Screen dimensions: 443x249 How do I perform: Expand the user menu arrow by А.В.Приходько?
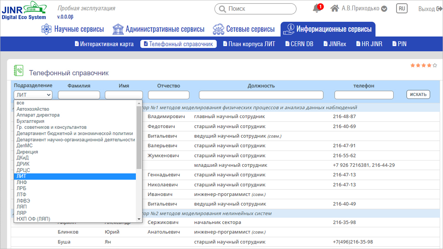pyautogui.click(x=384, y=9)
